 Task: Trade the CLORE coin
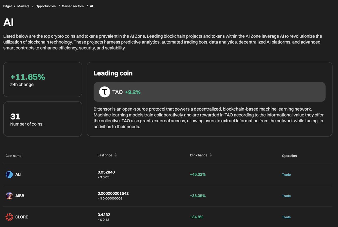(286, 217)
